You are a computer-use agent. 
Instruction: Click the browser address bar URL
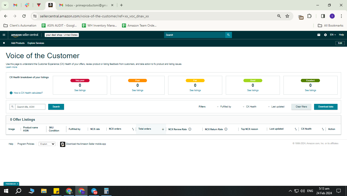94,16
